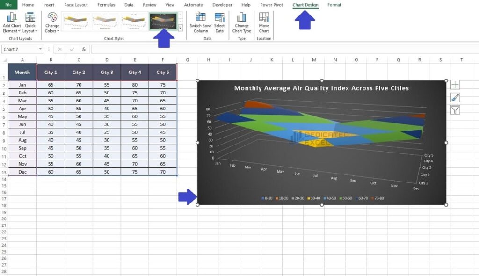Click the Cancel X on the formula bar
The image size is (479, 276).
(60, 49)
